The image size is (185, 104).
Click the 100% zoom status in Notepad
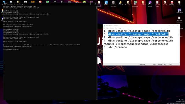coord(154,64)
